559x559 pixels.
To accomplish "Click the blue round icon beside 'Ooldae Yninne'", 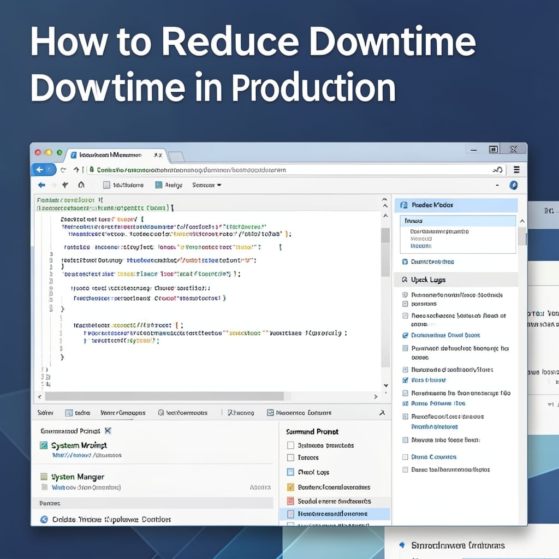I will click(44, 520).
